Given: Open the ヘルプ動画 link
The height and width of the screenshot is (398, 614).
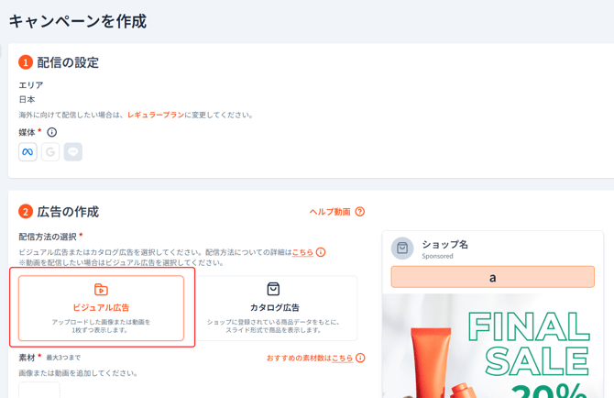Looking at the screenshot, I should (329, 212).
